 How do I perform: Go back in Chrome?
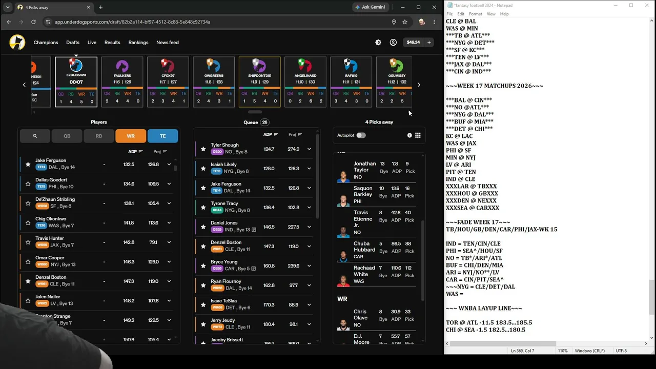[x=9, y=22]
